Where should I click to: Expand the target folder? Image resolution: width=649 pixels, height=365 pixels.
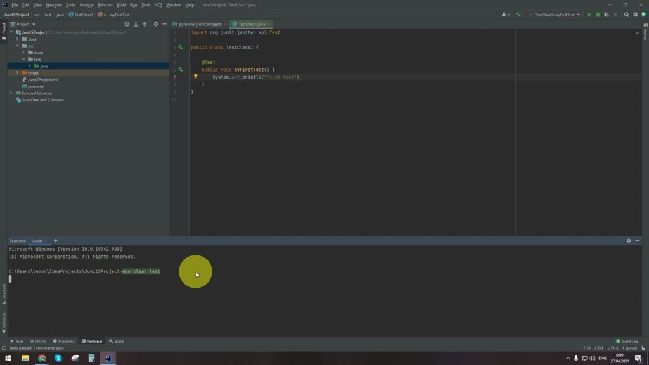17,73
